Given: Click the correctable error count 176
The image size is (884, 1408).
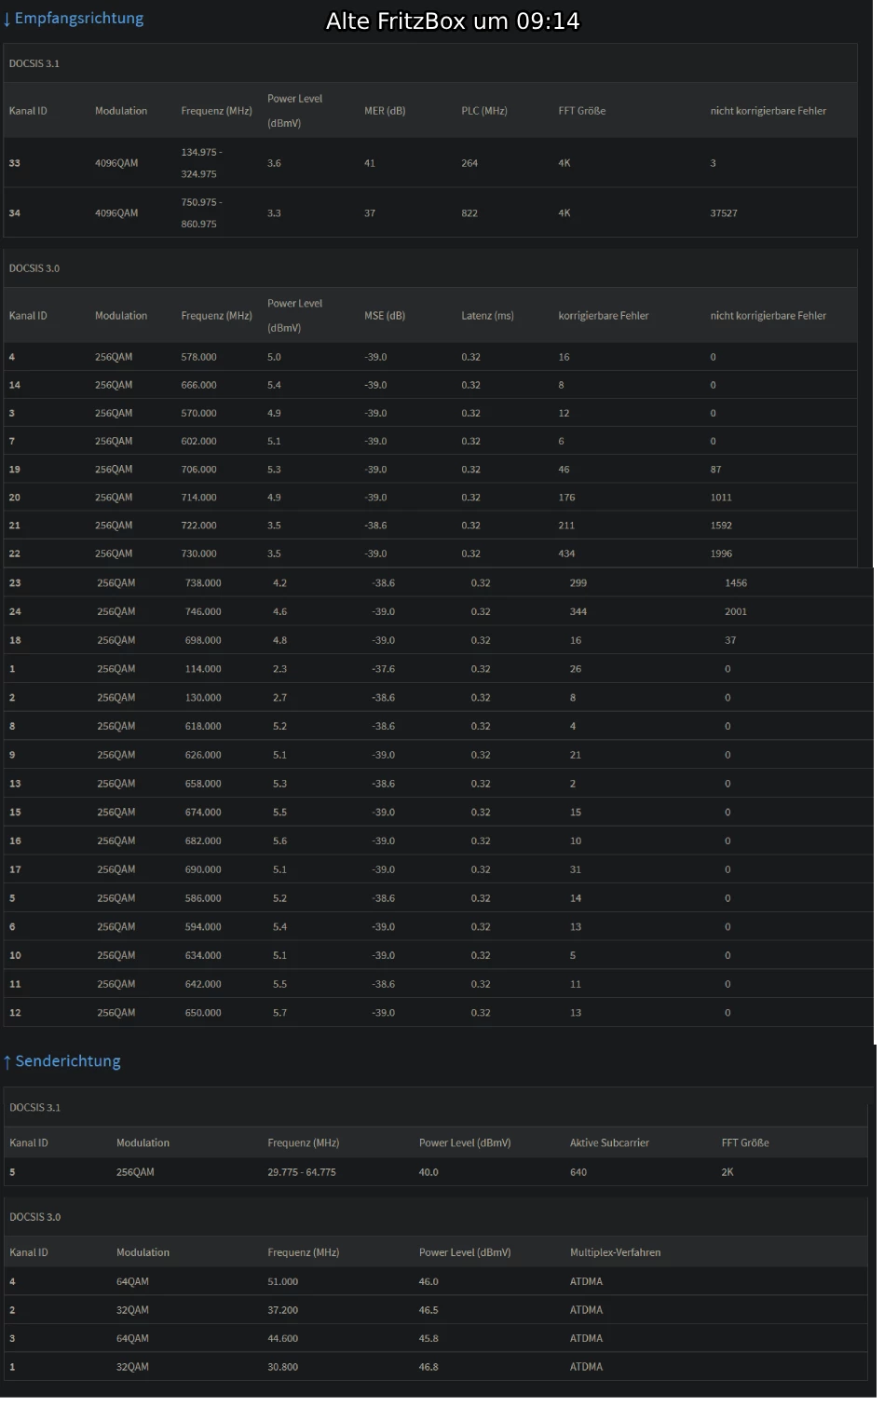Looking at the screenshot, I should (x=566, y=498).
